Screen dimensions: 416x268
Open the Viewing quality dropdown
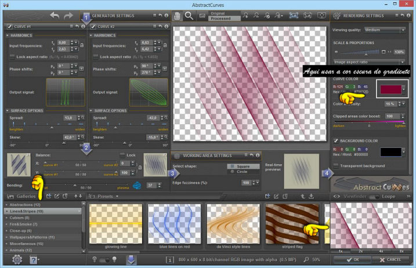pyautogui.click(x=385, y=30)
